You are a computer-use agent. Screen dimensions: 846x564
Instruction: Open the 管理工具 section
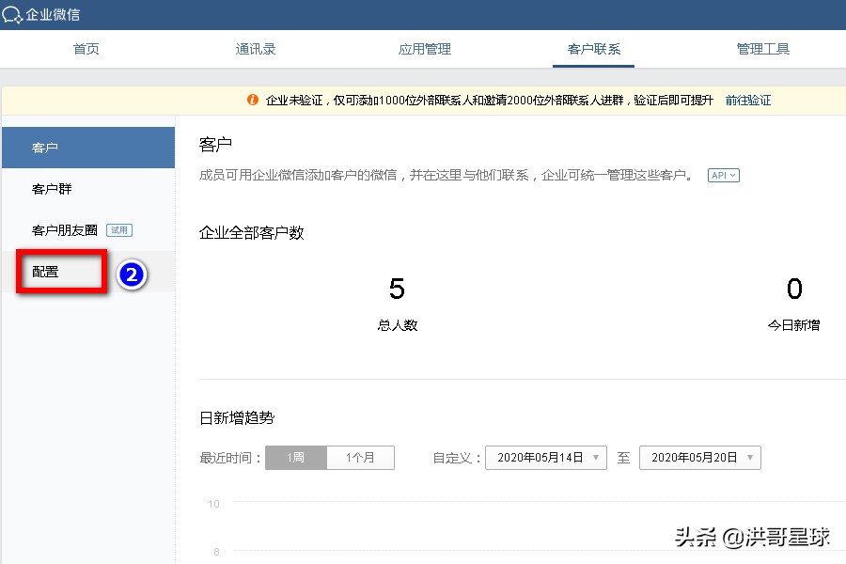coord(762,49)
